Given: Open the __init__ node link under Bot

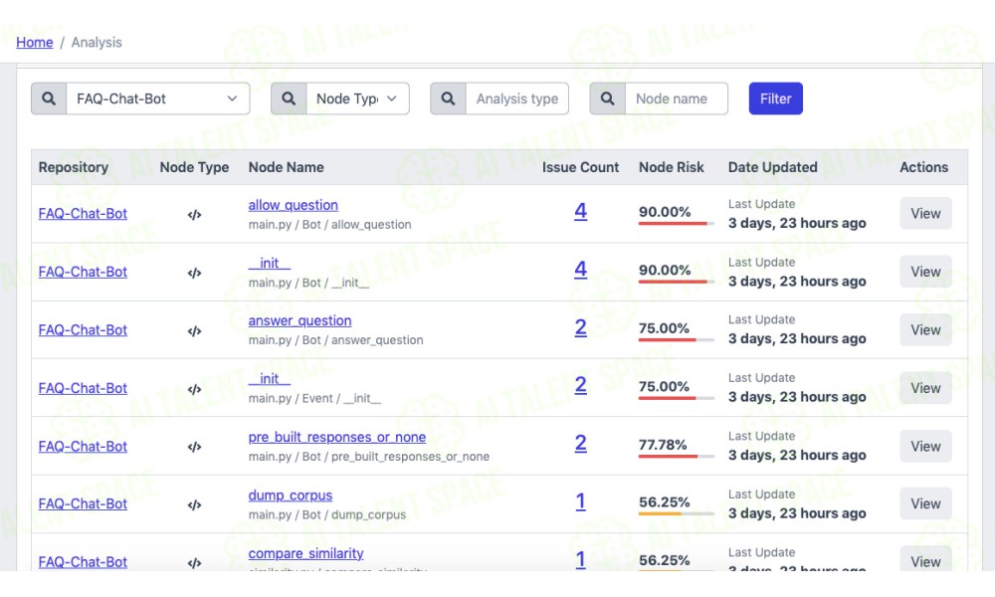Looking at the screenshot, I should [x=269, y=263].
